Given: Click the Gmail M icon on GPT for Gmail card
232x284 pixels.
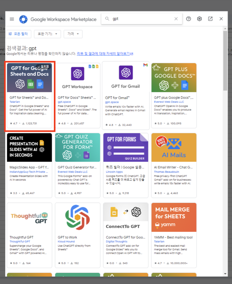Looking at the screenshot, I should pyautogui.click(x=145, y=65).
